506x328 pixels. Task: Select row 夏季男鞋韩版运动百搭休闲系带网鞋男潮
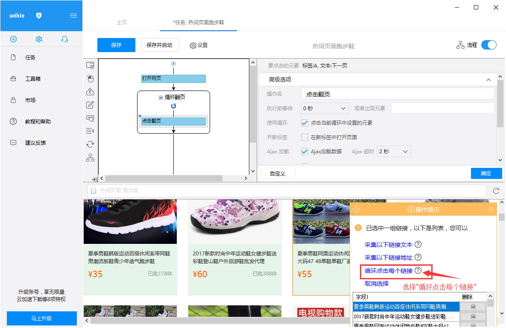406,307
